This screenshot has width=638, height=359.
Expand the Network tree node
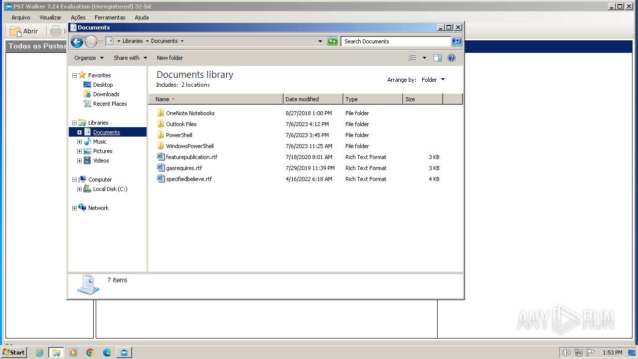coord(74,208)
